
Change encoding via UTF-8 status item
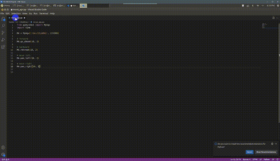255,160
